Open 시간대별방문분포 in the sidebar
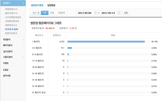This screenshot has height=101, width=164. tap(13, 17)
